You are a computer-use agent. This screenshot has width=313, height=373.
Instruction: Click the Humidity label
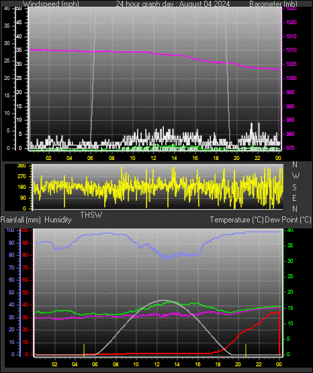click(58, 220)
